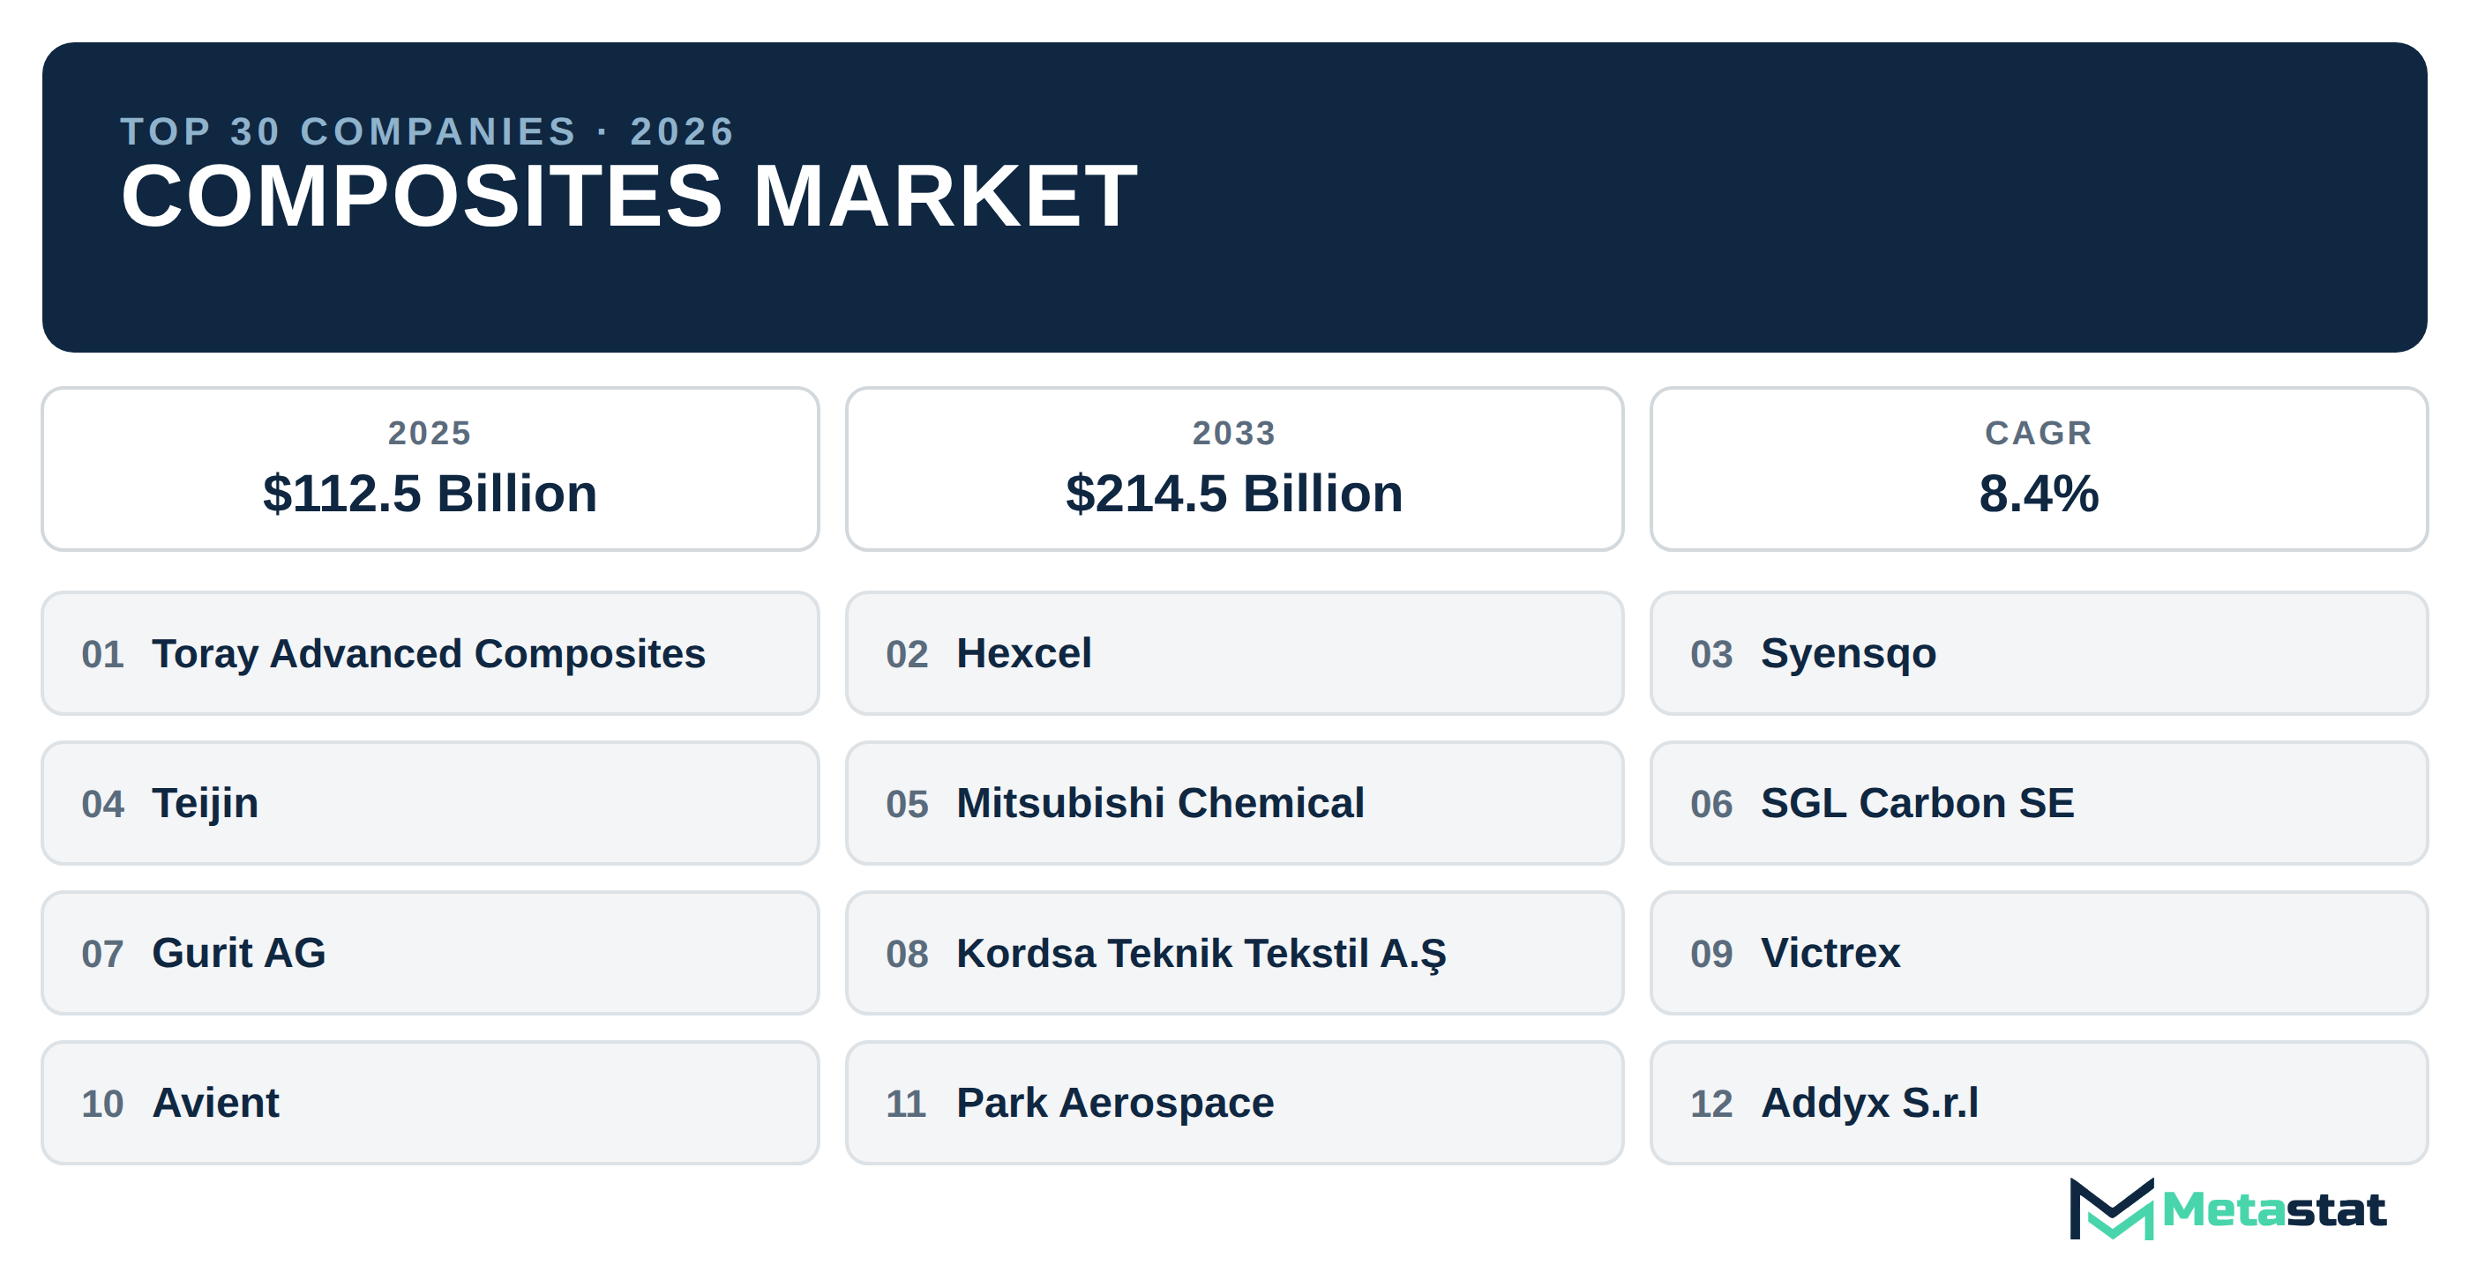
Task: Click the 2025 stat label
Action: (x=430, y=433)
